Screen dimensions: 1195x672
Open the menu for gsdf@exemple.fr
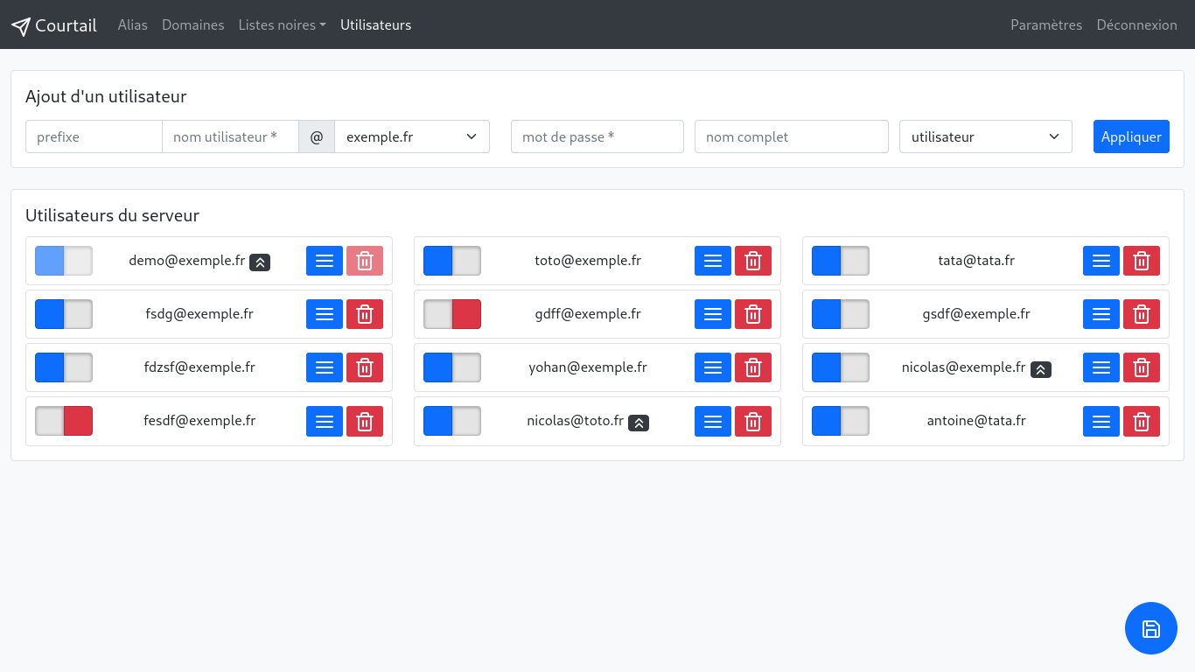pyautogui.click(x=1101, y=314)
